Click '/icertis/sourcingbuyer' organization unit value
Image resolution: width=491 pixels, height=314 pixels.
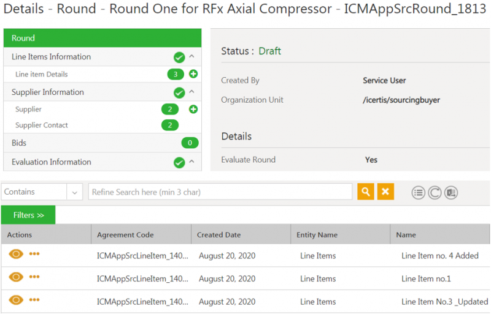(x=401, y=100)
